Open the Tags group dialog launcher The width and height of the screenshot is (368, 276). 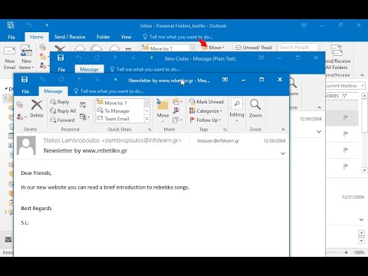coord(225,130)
